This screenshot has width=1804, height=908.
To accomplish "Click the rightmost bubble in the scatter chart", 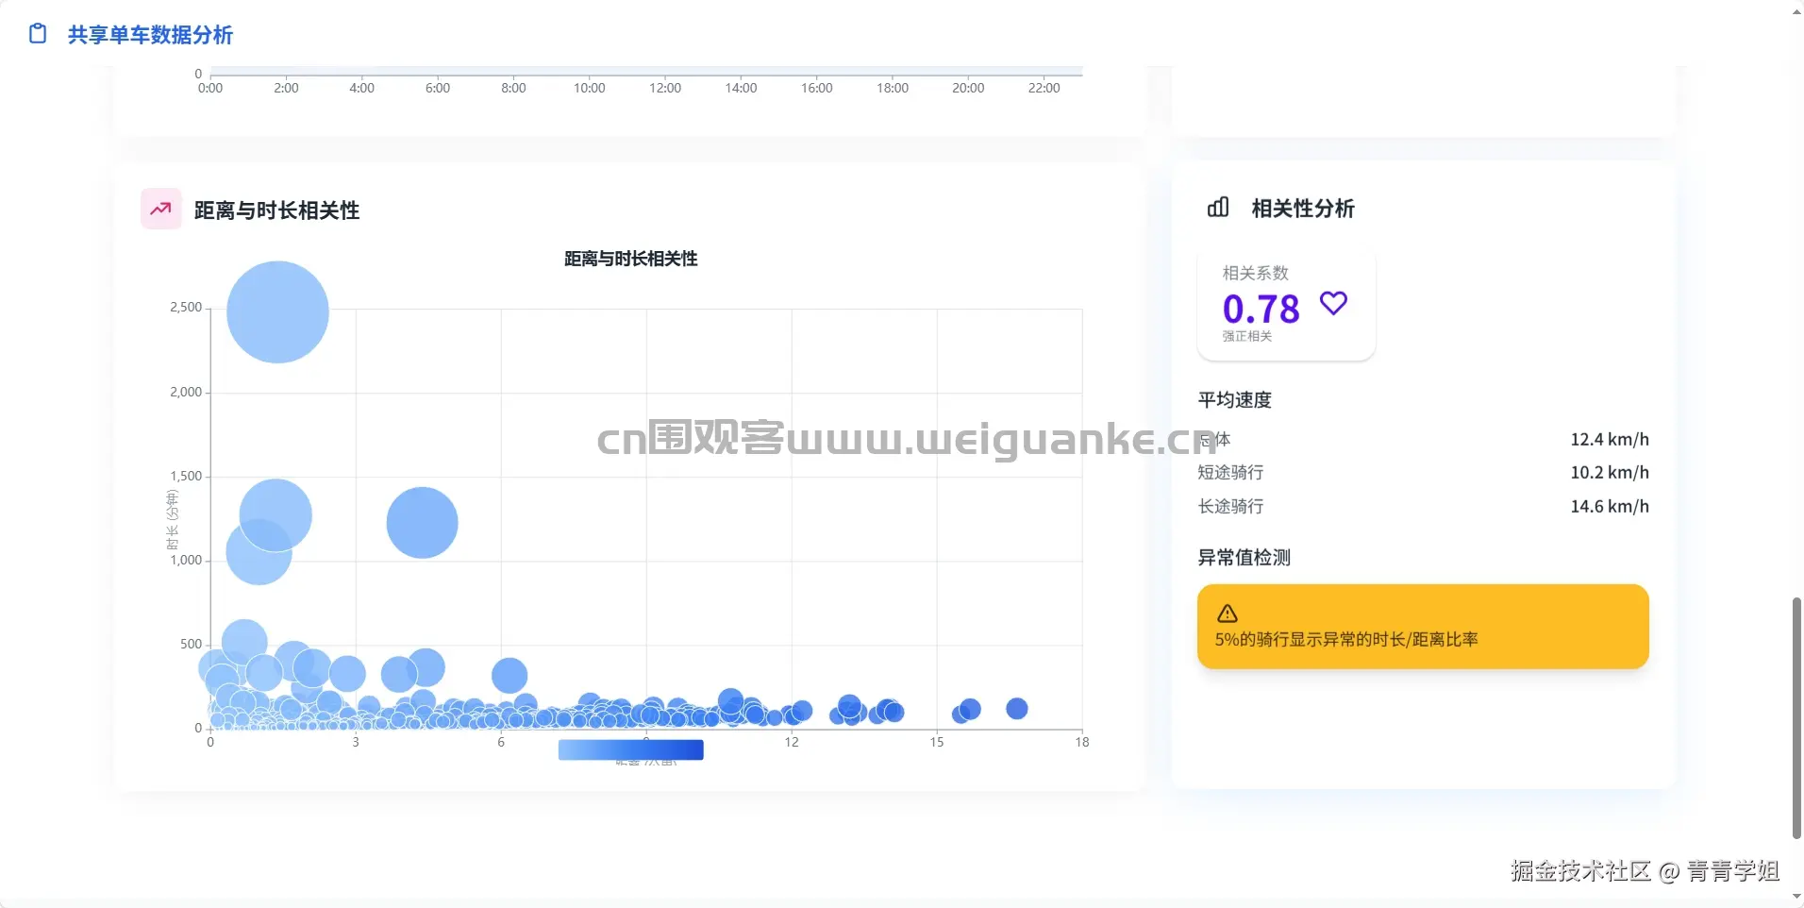I will [1016, 709].
